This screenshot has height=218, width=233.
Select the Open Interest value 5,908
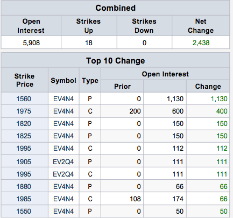(31, 43)
